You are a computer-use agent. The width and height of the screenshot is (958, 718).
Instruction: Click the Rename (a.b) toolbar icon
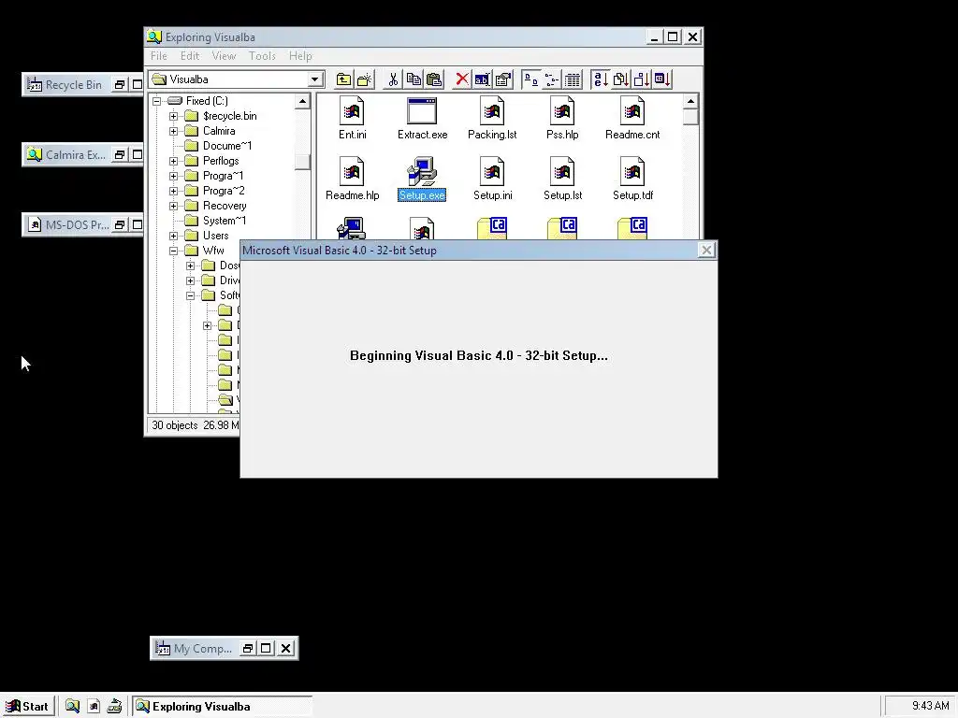coord(482,79)
